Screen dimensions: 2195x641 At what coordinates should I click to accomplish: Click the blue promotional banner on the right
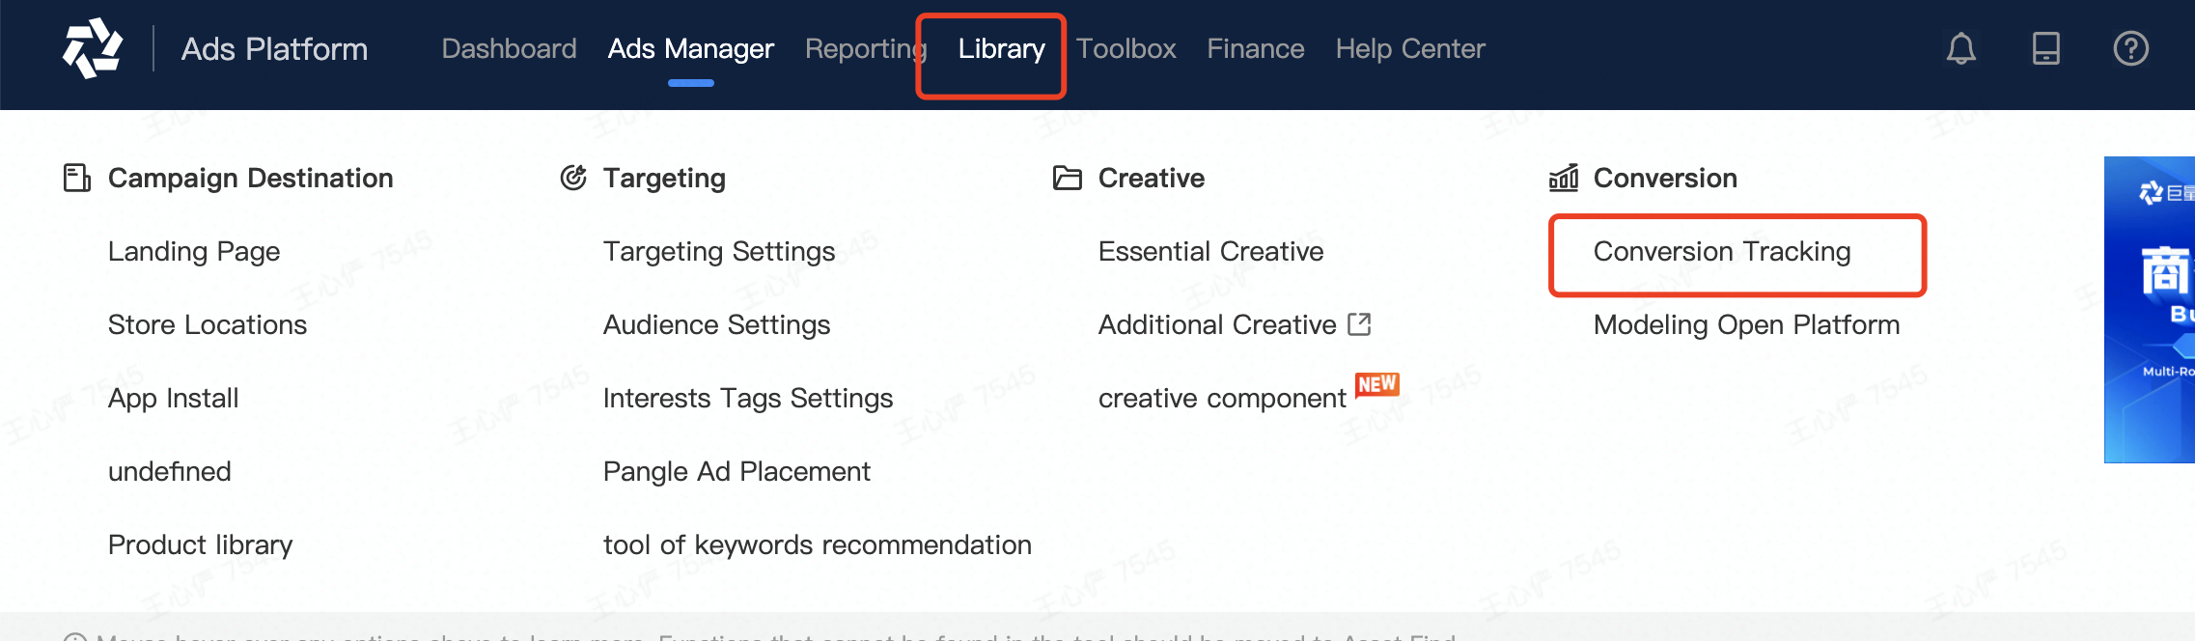point(2150,309)
